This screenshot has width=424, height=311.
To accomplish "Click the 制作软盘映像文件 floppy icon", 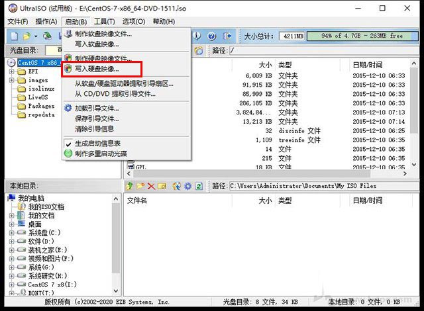I will point(68,34).
